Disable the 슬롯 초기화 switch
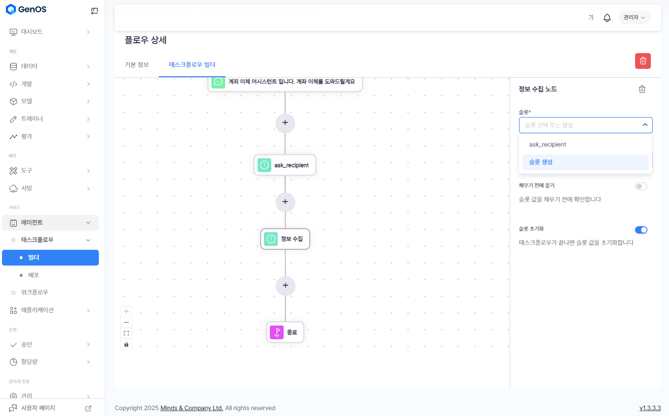The height and width of the screenshot is (416, 669). tap(641, 230)
